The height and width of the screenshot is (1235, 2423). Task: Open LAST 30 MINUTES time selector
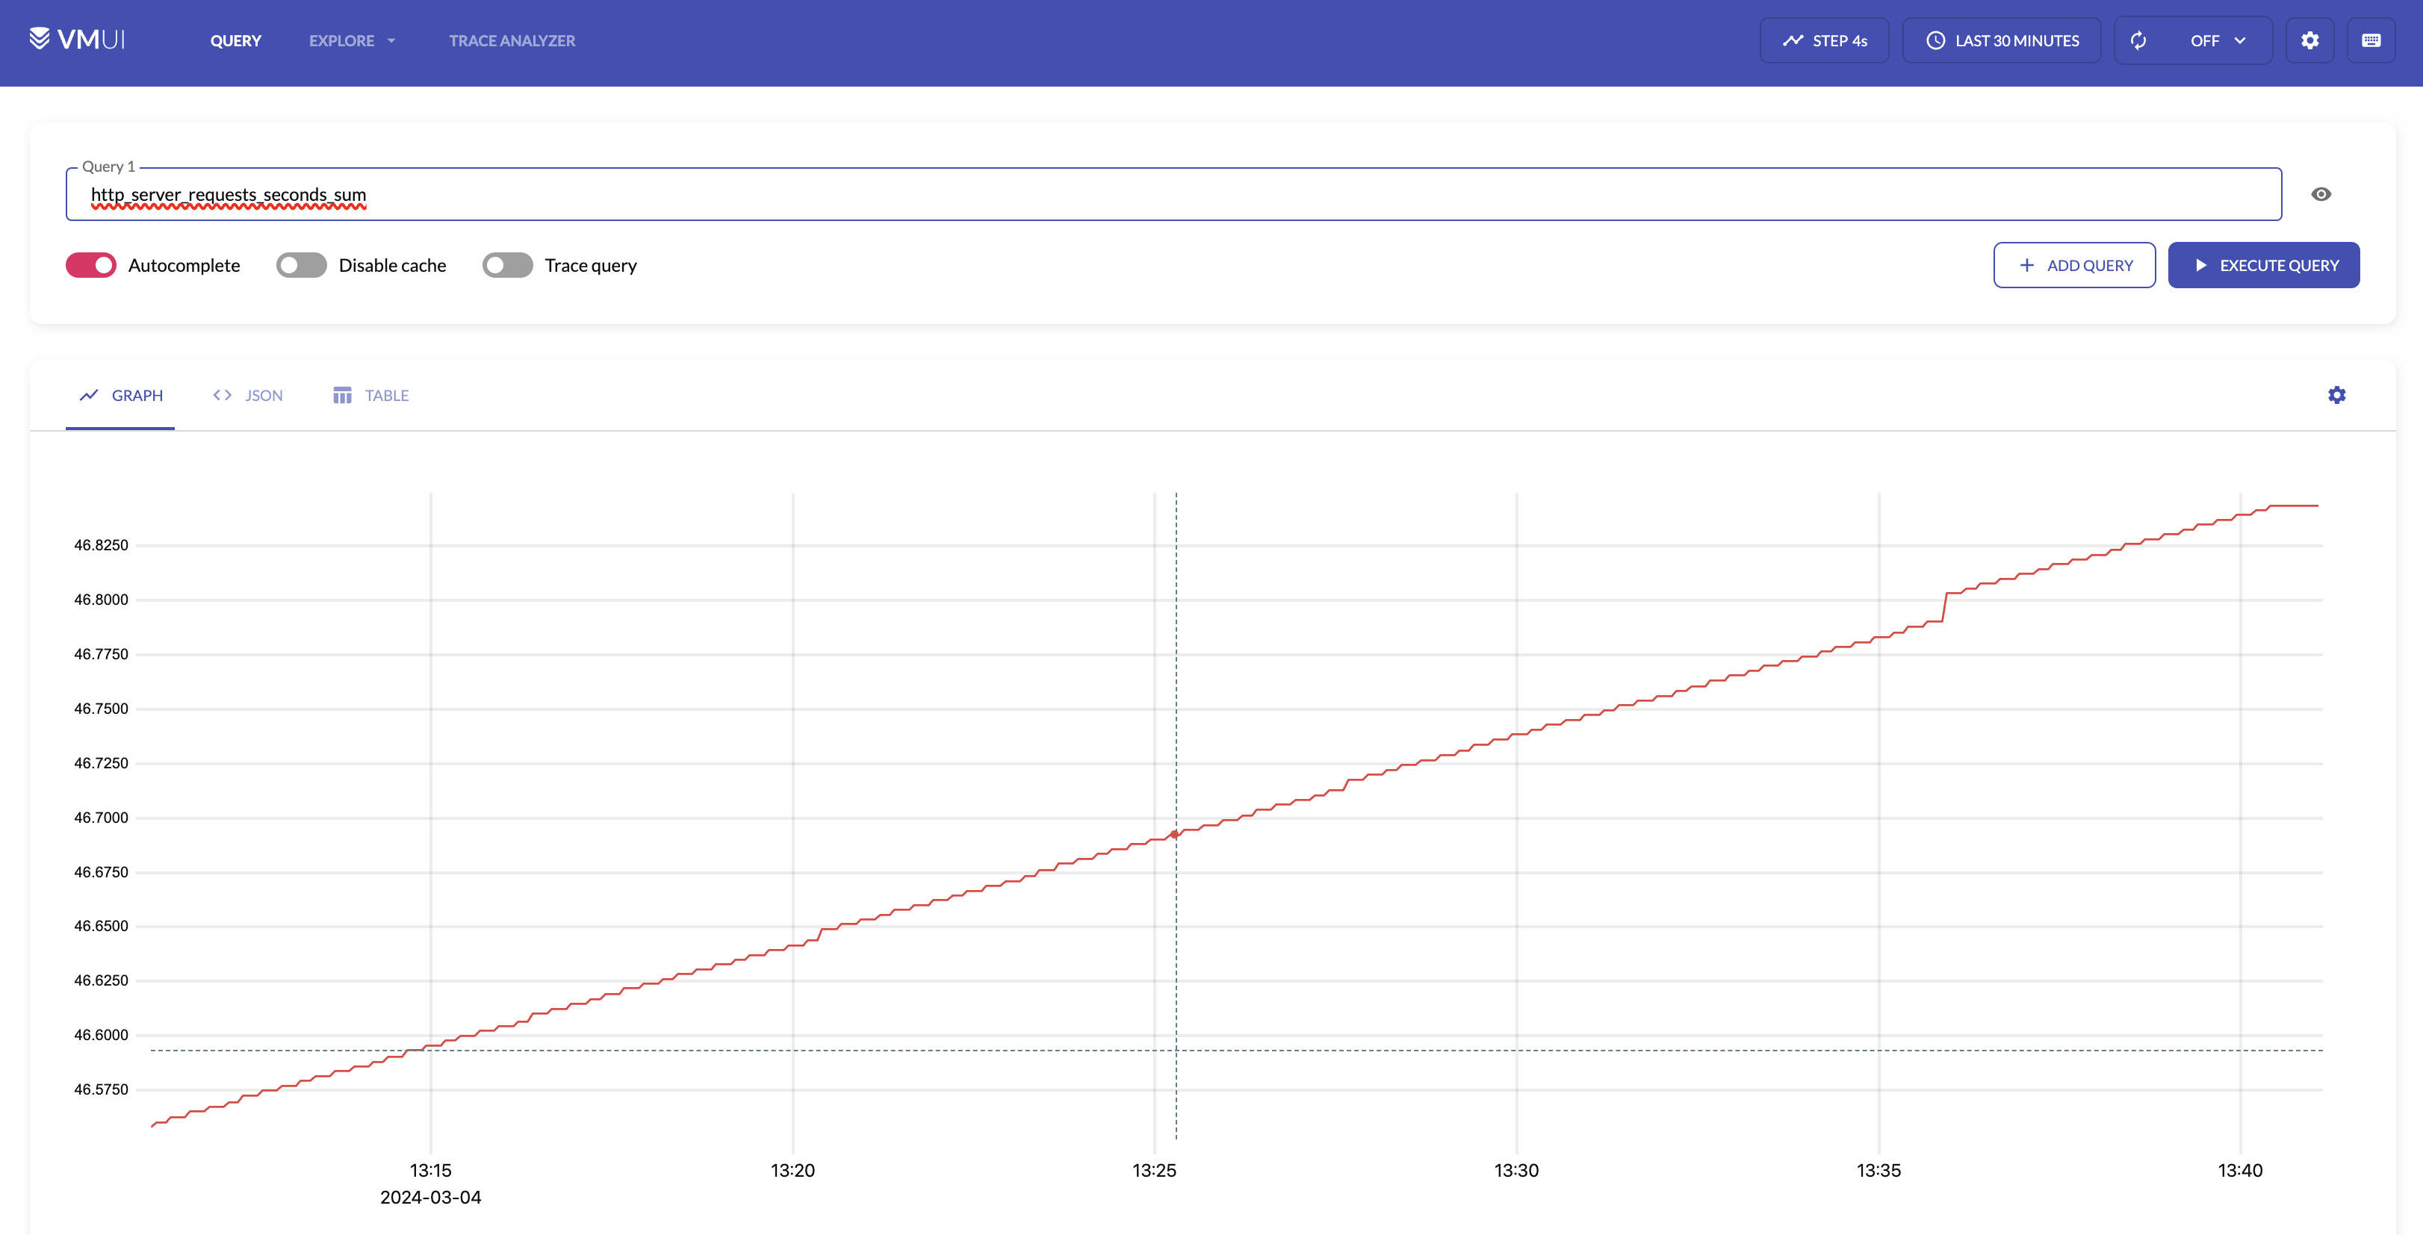pyautogui.click(x=2016, y=40)
